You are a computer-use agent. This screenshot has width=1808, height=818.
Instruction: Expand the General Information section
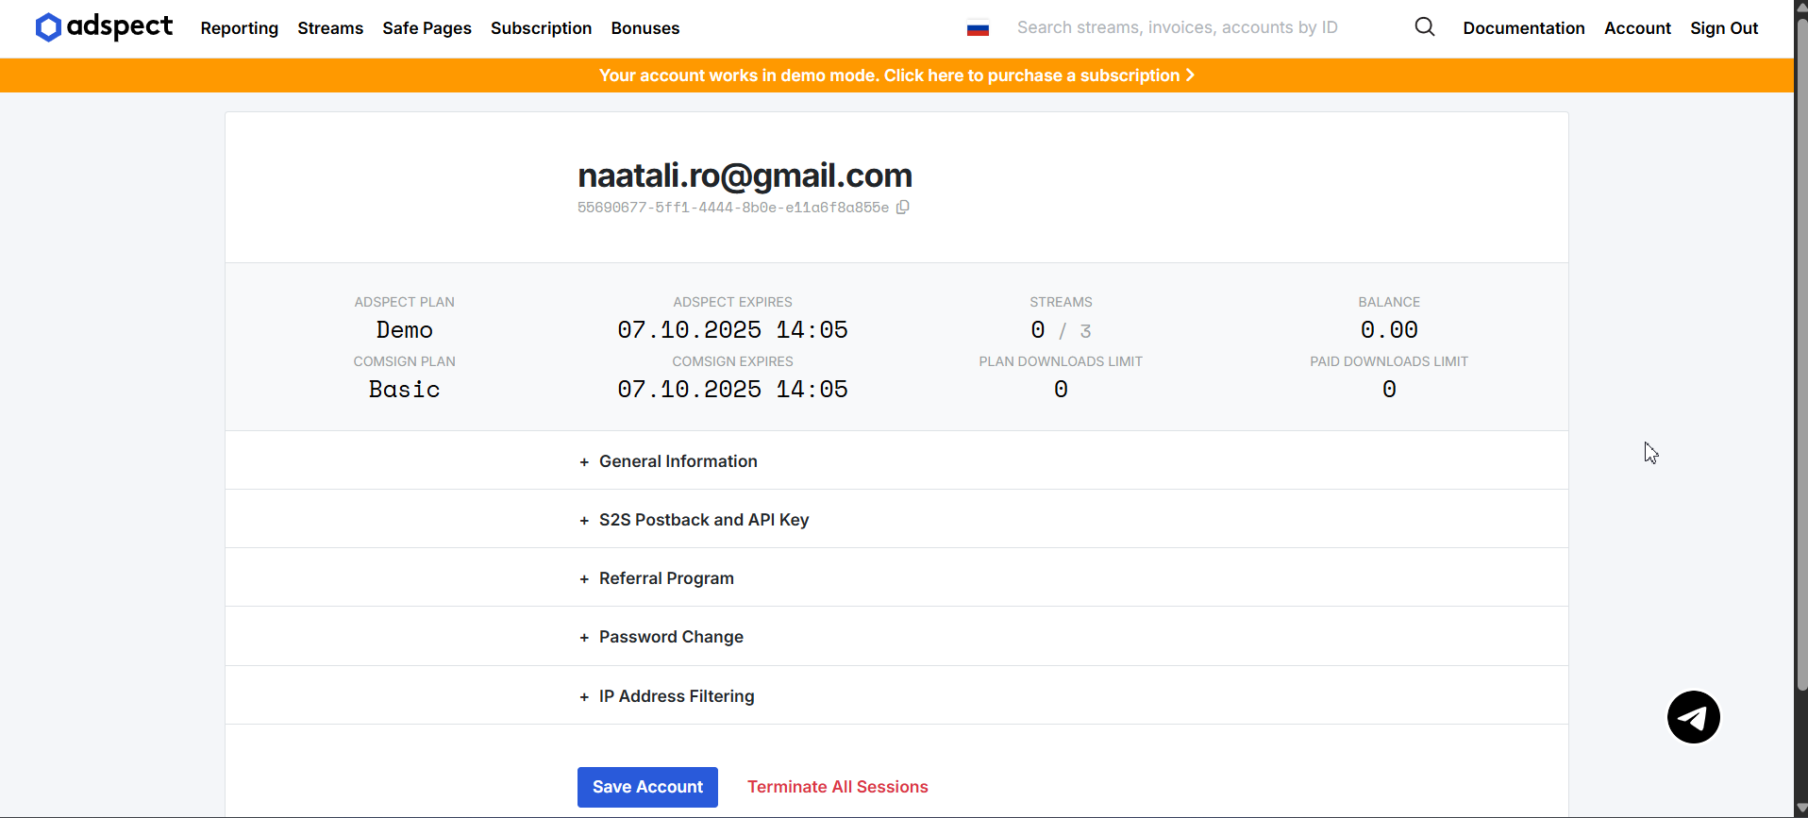coord(678,461)
